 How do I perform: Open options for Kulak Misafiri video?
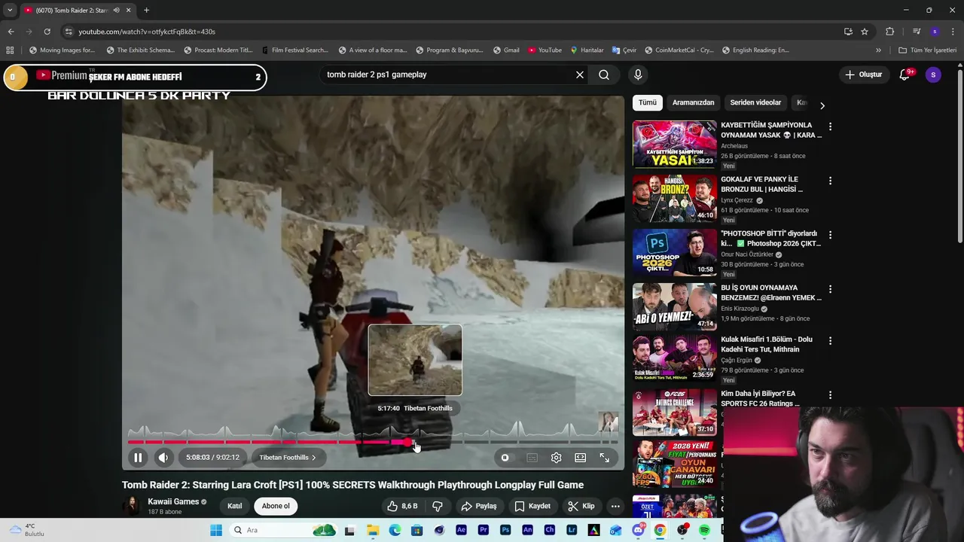830,340
